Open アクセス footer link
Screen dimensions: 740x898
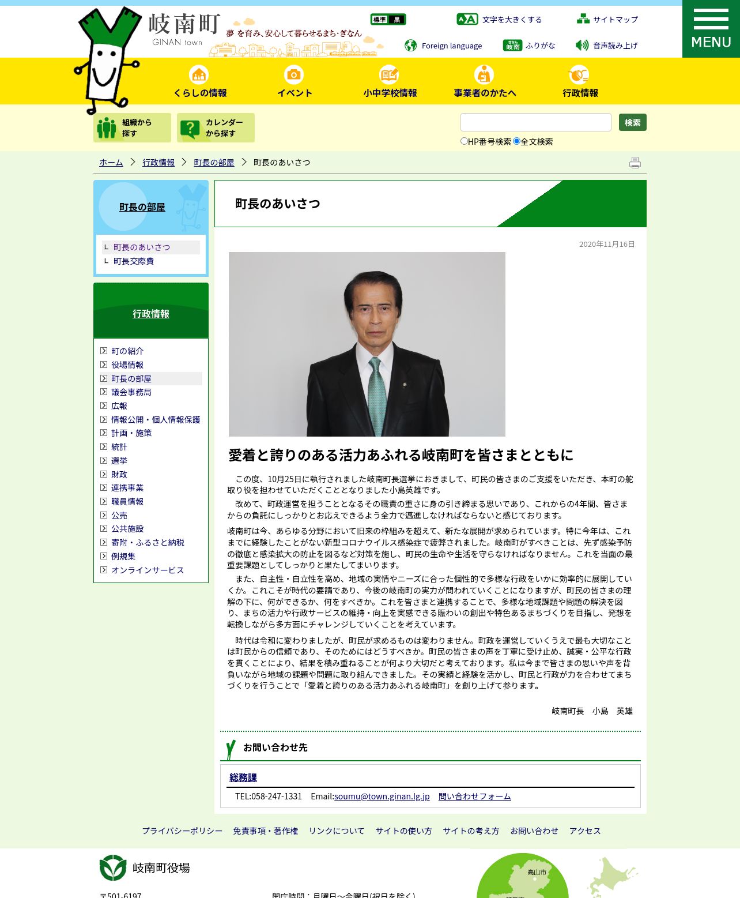tap(585, 831)
